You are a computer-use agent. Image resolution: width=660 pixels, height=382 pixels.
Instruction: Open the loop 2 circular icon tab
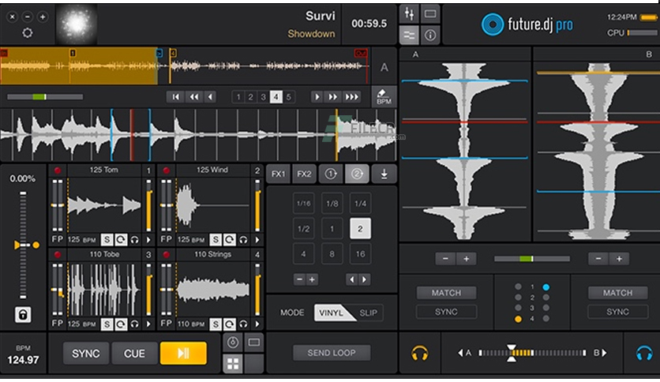point(357,174)
